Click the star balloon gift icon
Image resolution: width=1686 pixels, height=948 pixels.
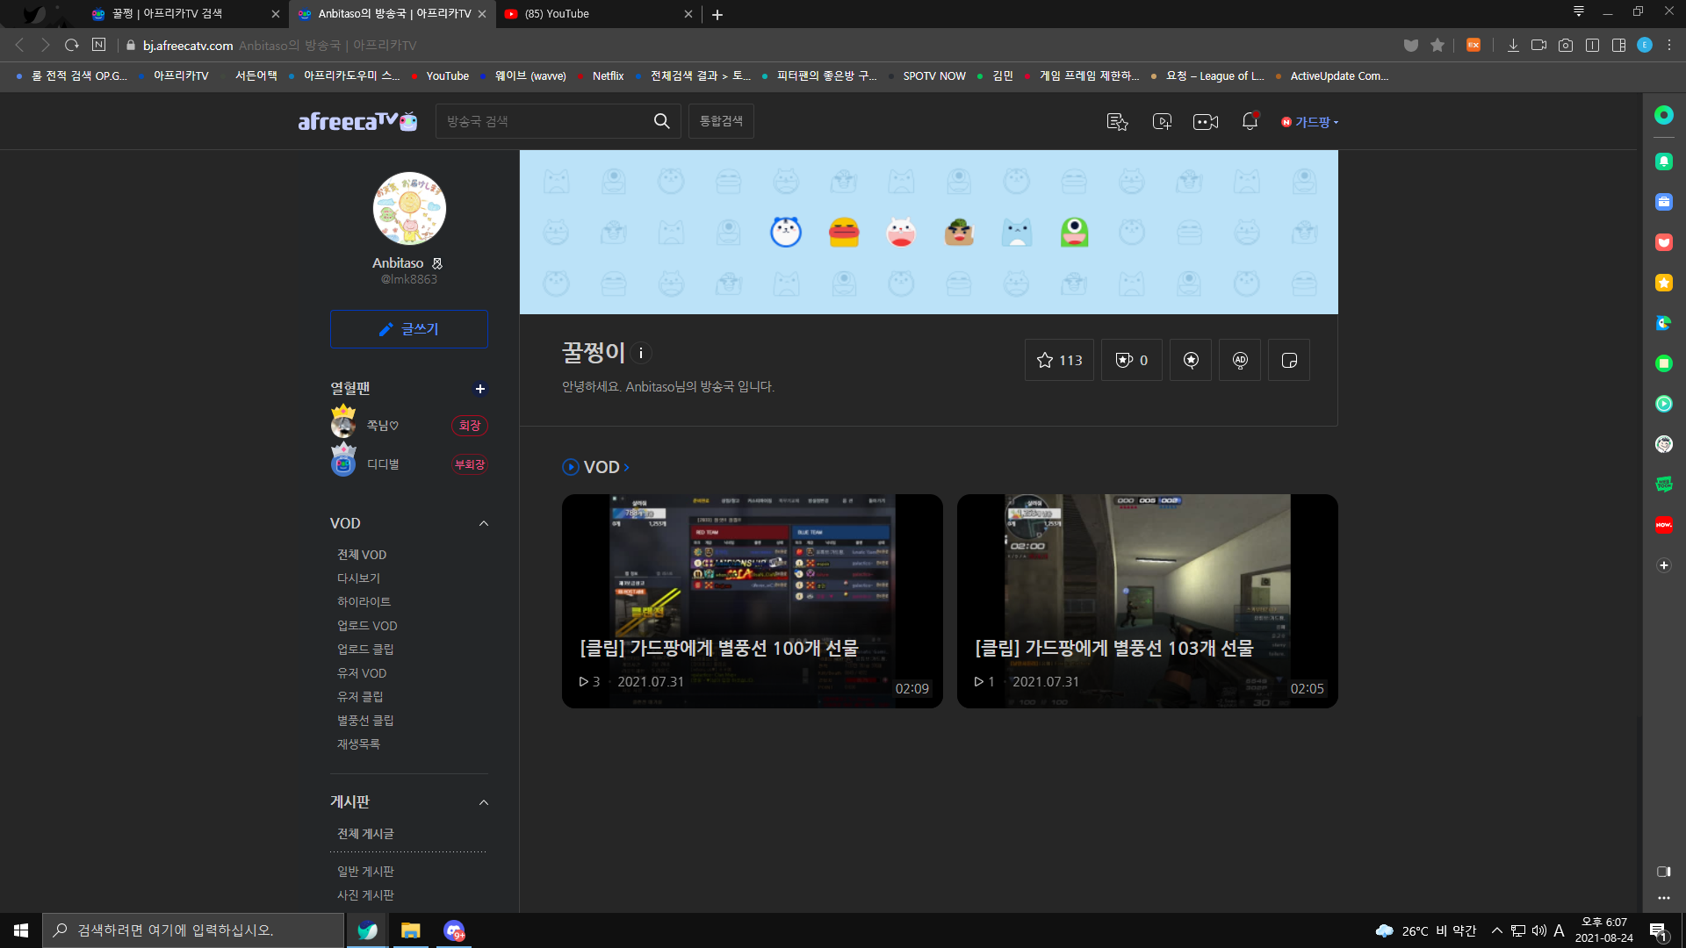(x=1191, y=360)
